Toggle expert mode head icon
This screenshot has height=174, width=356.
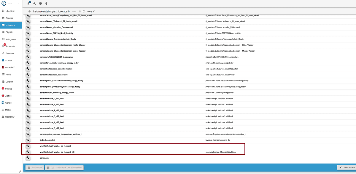[x=46, y=3]
